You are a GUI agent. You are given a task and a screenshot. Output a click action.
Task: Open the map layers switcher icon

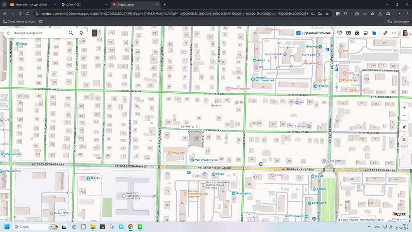(374, 33)
